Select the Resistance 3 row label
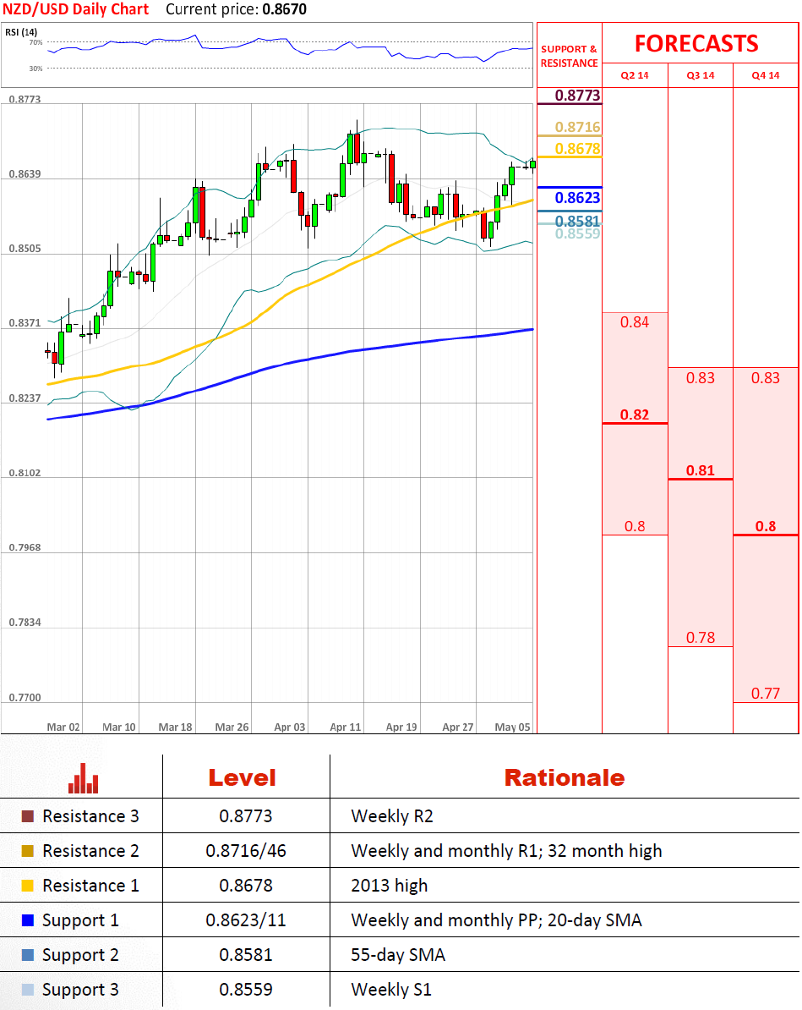This screenshot has height=1010, width=802. (90, 816)
